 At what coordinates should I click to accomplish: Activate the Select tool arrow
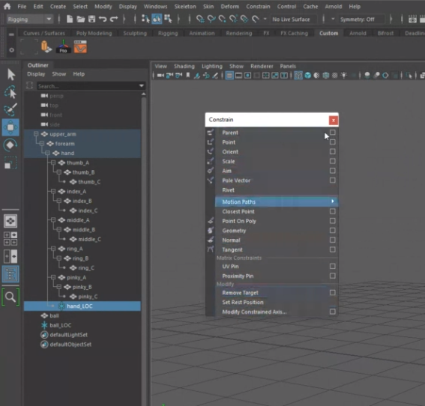11,75
